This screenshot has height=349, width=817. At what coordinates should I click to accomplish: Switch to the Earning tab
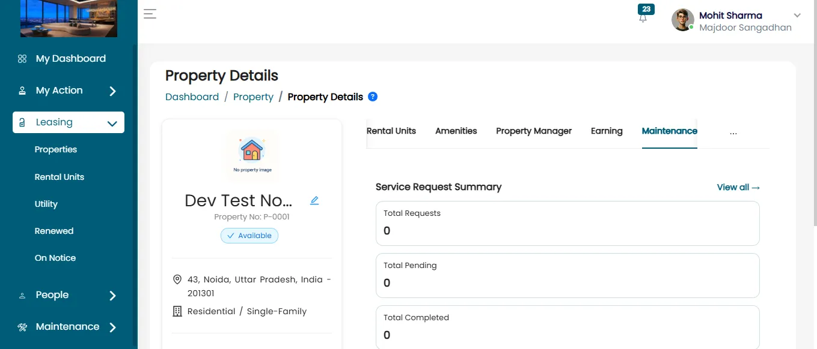click(607, 131)
